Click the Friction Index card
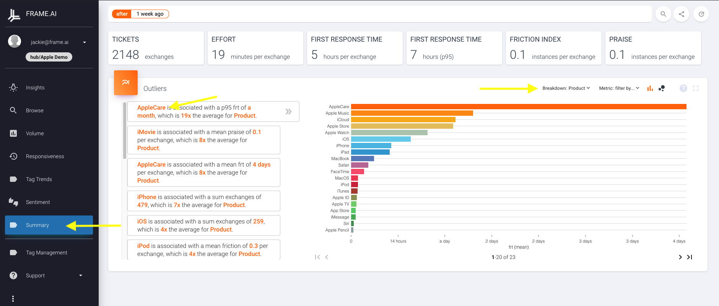 (554, 48)
